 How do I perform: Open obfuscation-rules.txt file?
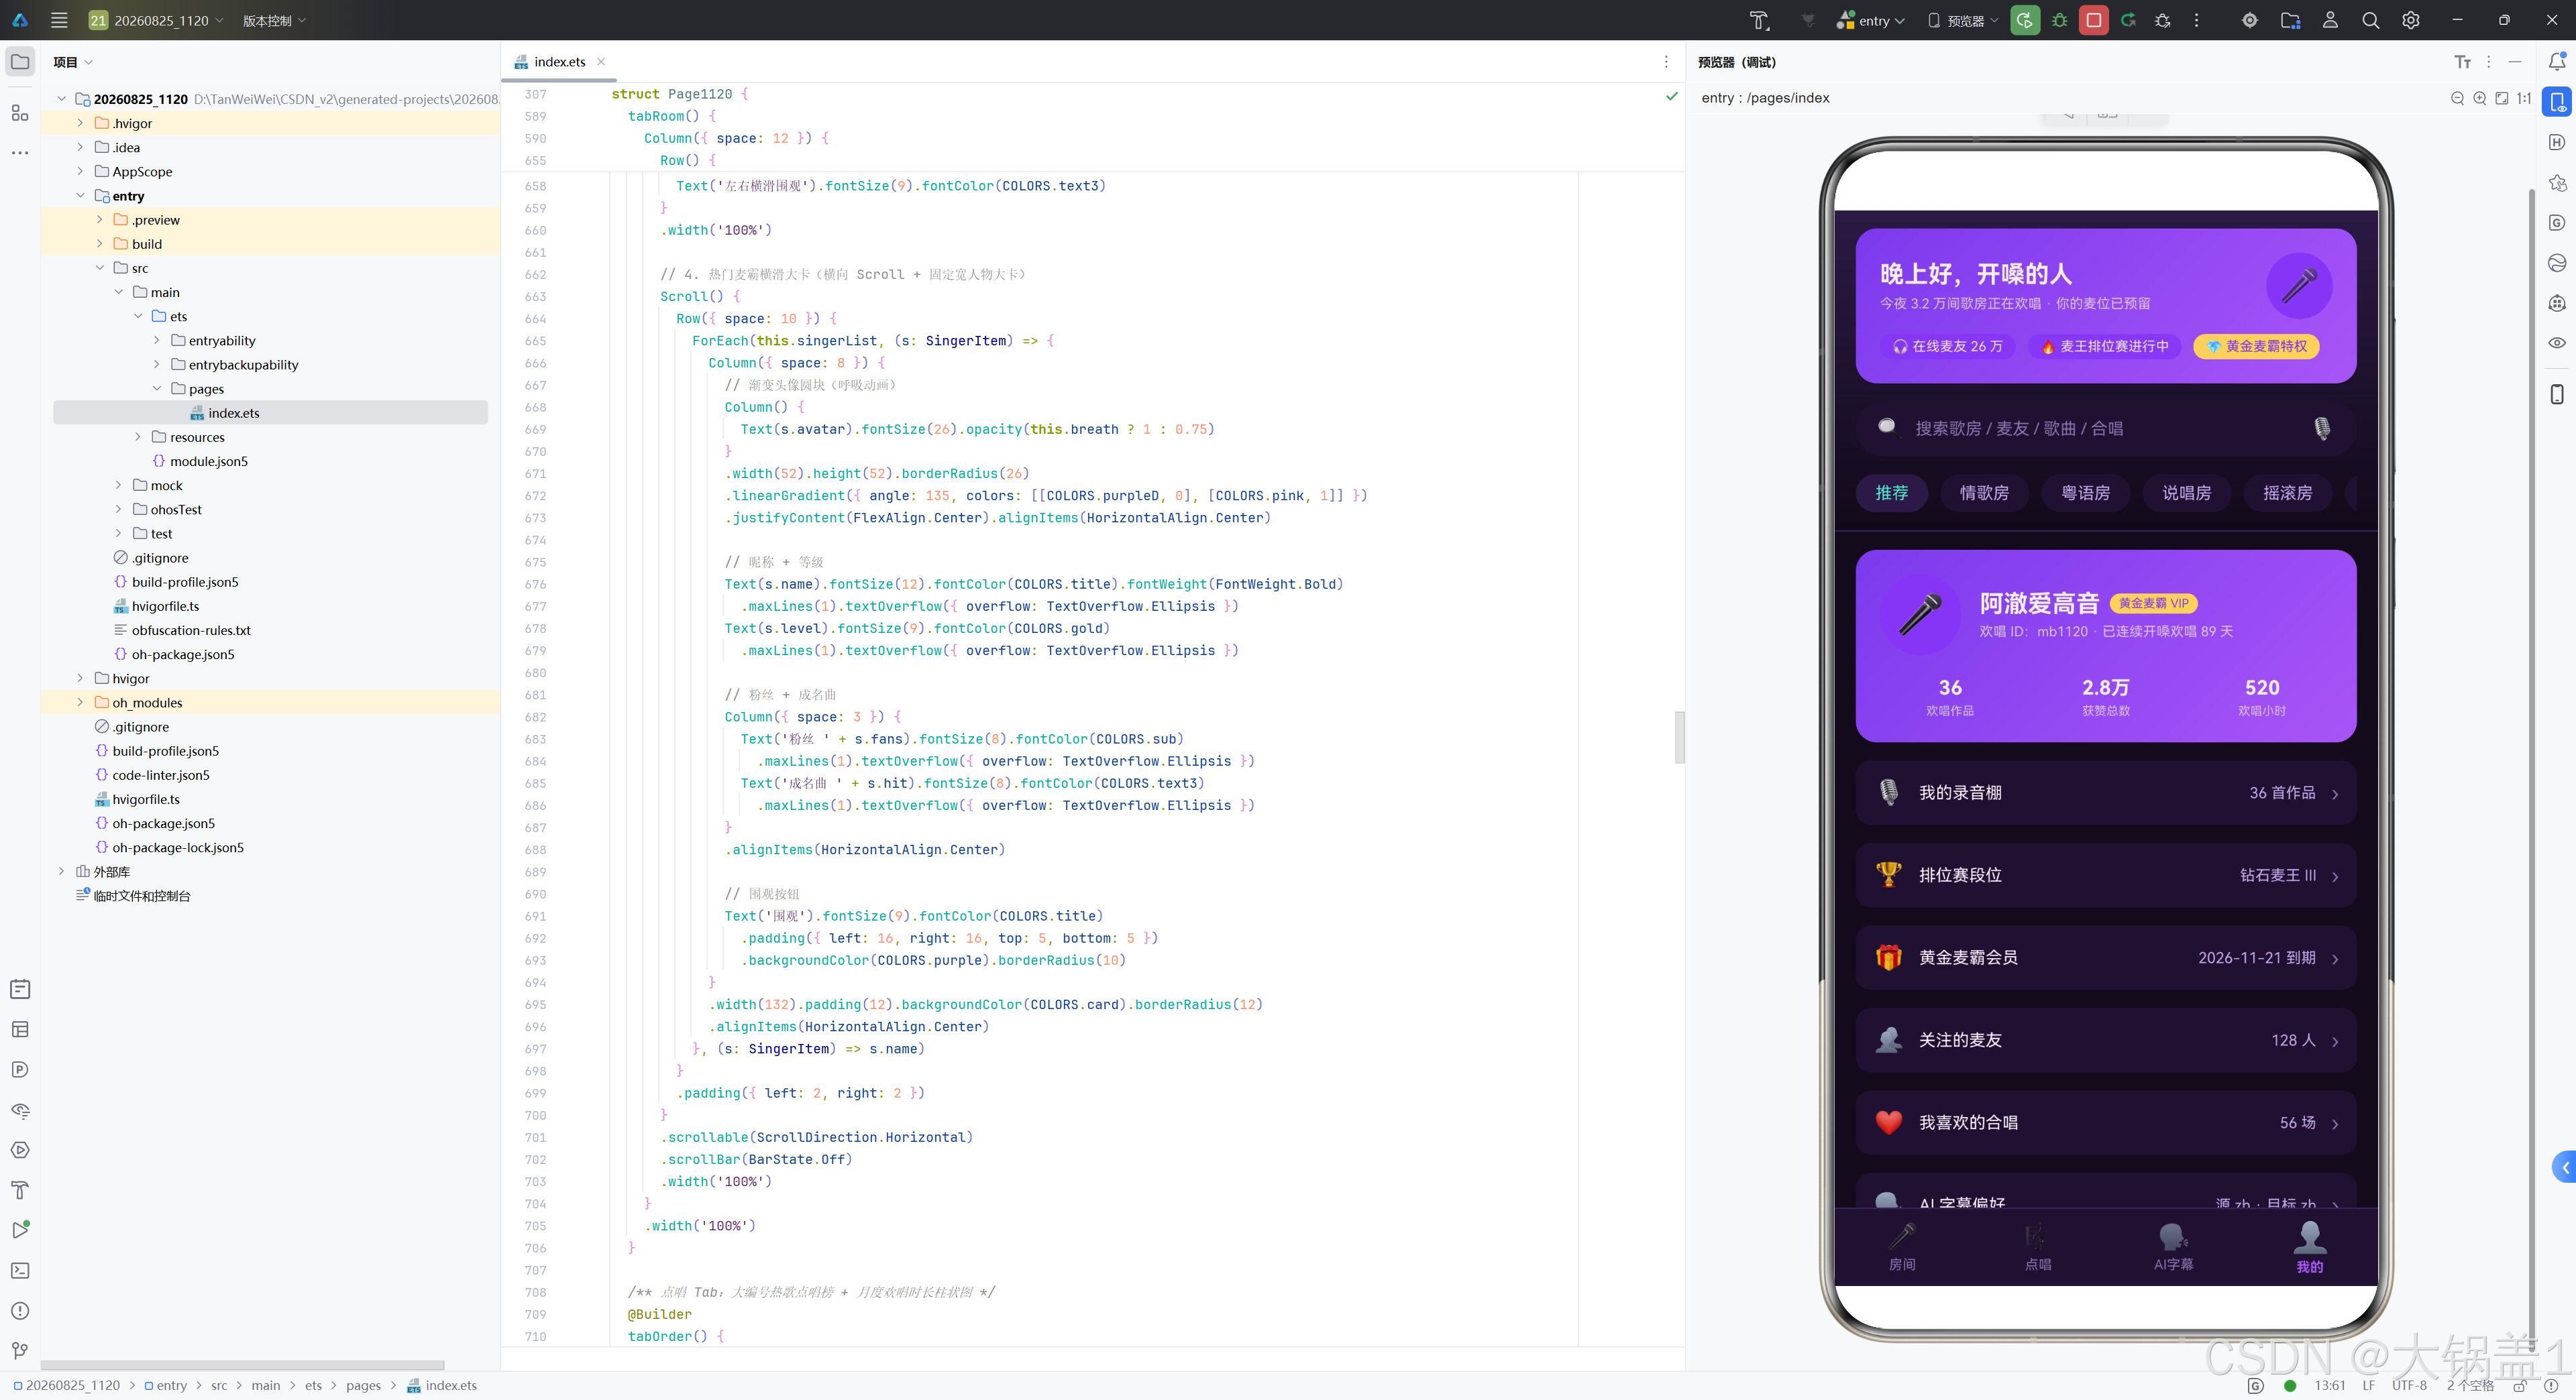coord(190,630)
